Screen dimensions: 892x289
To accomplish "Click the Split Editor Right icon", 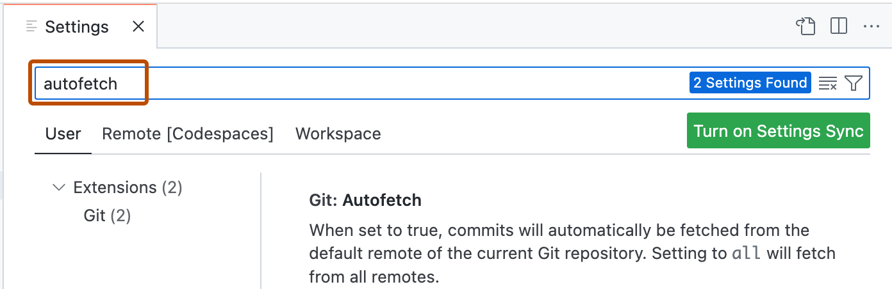I will click(x=838, y=26).
